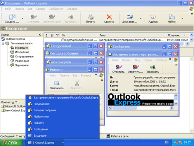Viewport: 194px width, 146px height.
Task: Open the Адреса address book
Action: [153, 17]
